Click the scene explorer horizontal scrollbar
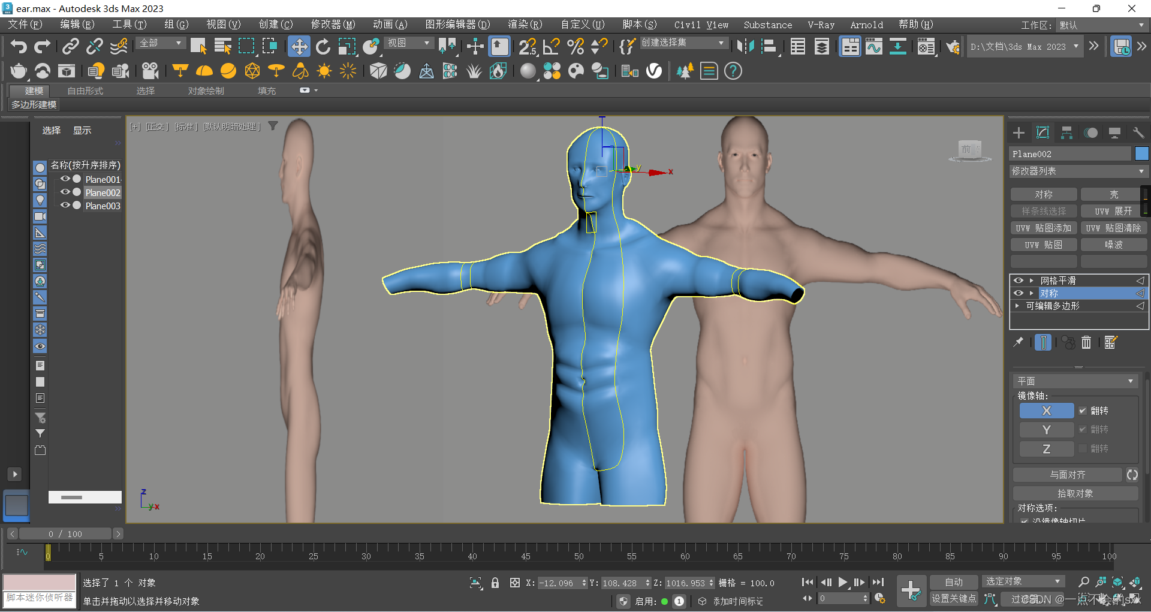1151x612 pixels. pyautogui.click(x=85, y=497)
